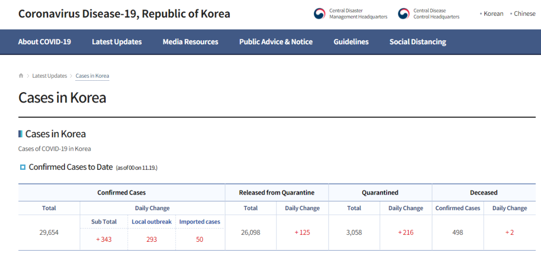541x258 pixels.
Task: Click the confirmed cases total 29,654
Action: [x=49, y=232]
